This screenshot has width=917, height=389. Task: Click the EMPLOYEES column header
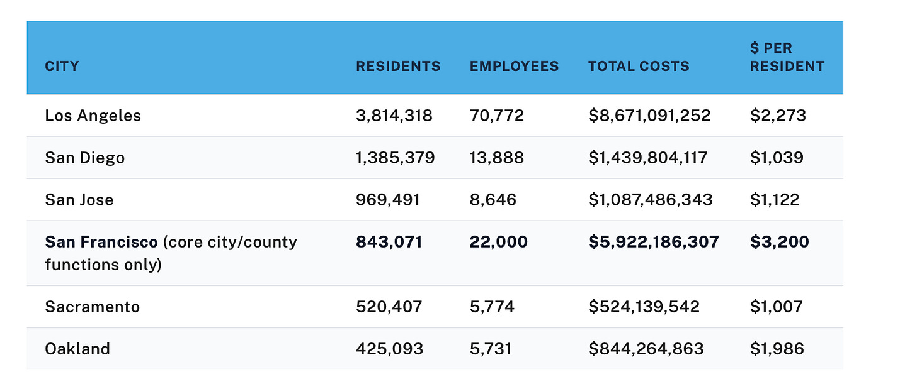point(514,66)
